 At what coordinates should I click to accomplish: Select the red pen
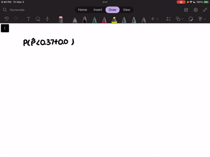pyautogui.click(x=104, y=20)
